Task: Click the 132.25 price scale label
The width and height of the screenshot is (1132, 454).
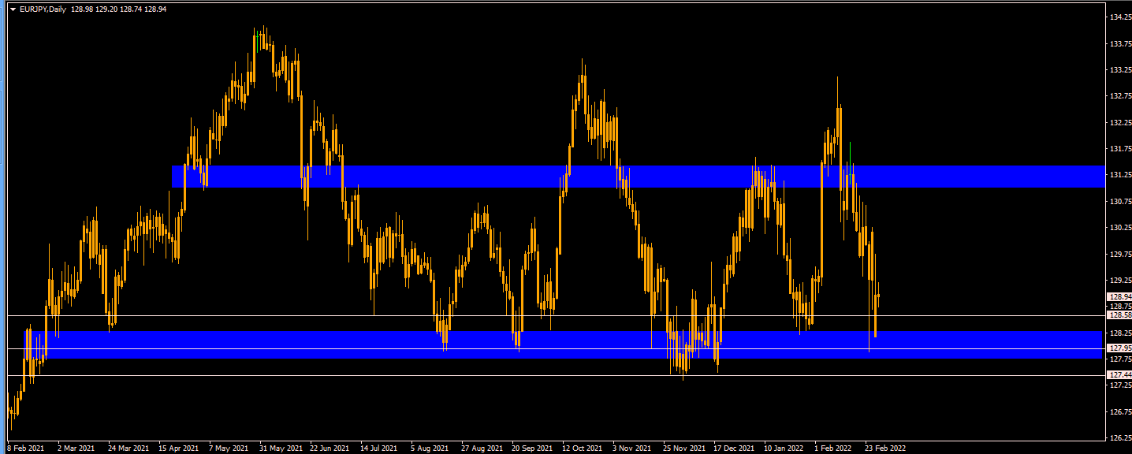Action: [x=1120, y=123]
